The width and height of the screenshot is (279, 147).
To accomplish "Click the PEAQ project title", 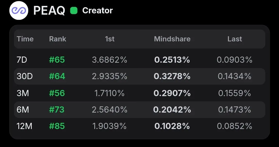I will 49,11.
